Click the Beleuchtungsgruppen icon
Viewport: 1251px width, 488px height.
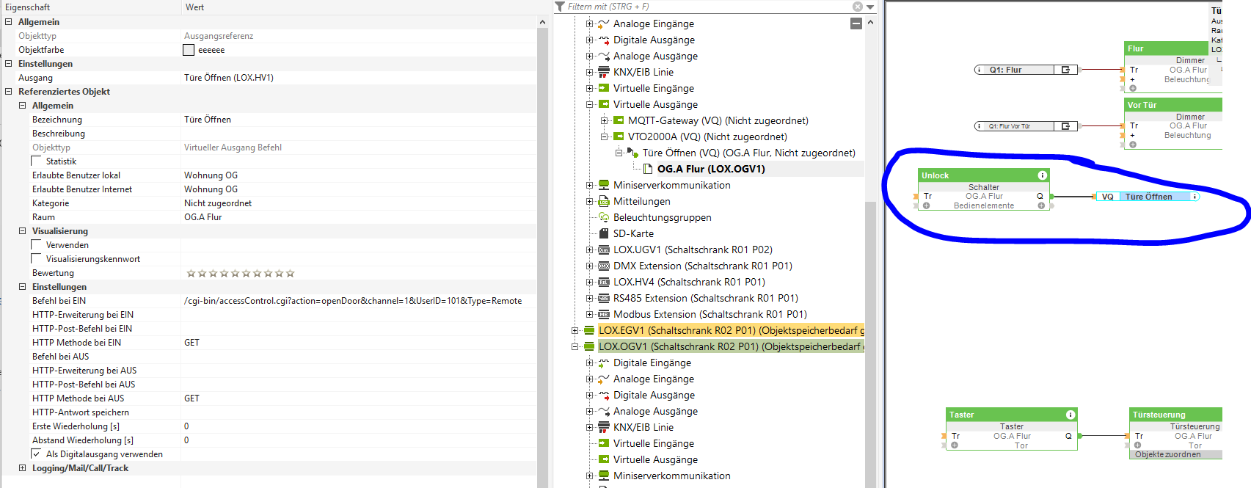(x=604, y=218)
